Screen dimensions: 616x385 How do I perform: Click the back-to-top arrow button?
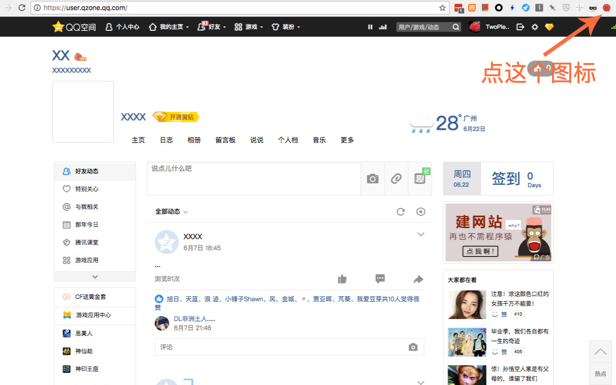[x=601, y=352]
